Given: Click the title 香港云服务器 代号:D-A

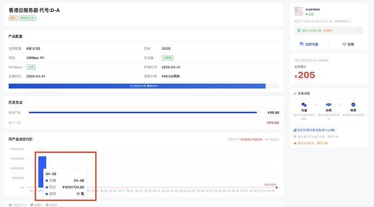Looking at the screenshot, I should coord(34,10).
